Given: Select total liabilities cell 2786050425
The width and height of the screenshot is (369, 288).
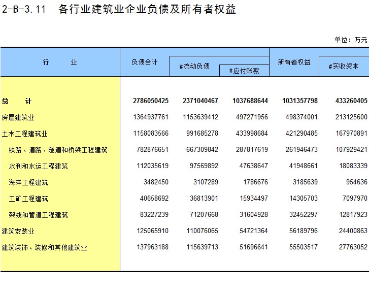Looking at the screenshot, I should [151, 101].
